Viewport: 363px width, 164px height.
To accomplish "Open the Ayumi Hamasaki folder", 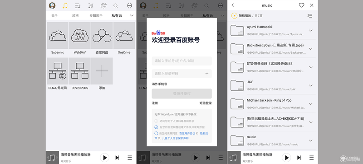I will [273, 30].
